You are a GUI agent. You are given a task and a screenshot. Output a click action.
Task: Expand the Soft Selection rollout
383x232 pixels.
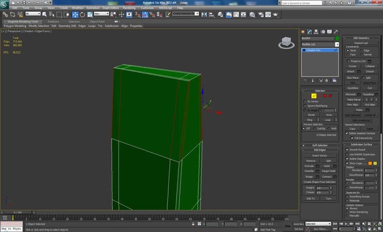[320, 145]
